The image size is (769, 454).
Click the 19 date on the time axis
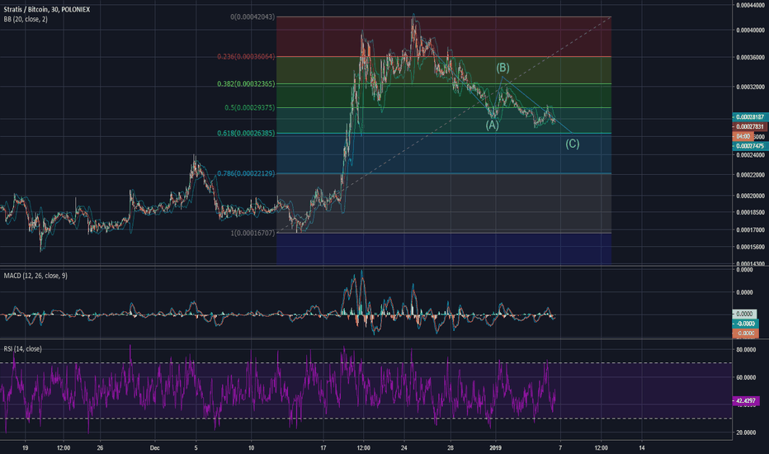[25, 447]
